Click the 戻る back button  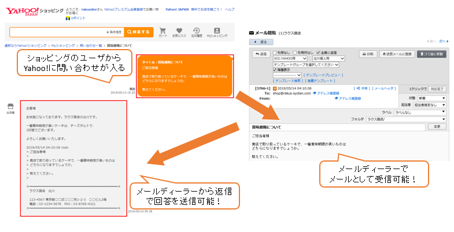[261, 42]
